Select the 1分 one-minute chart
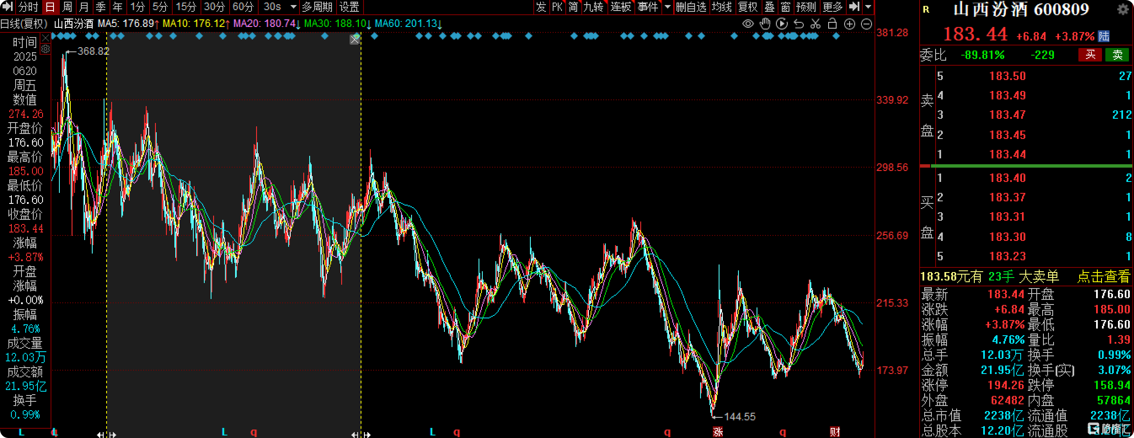Screen dimensions: 1134x438 tap(137, 7)
